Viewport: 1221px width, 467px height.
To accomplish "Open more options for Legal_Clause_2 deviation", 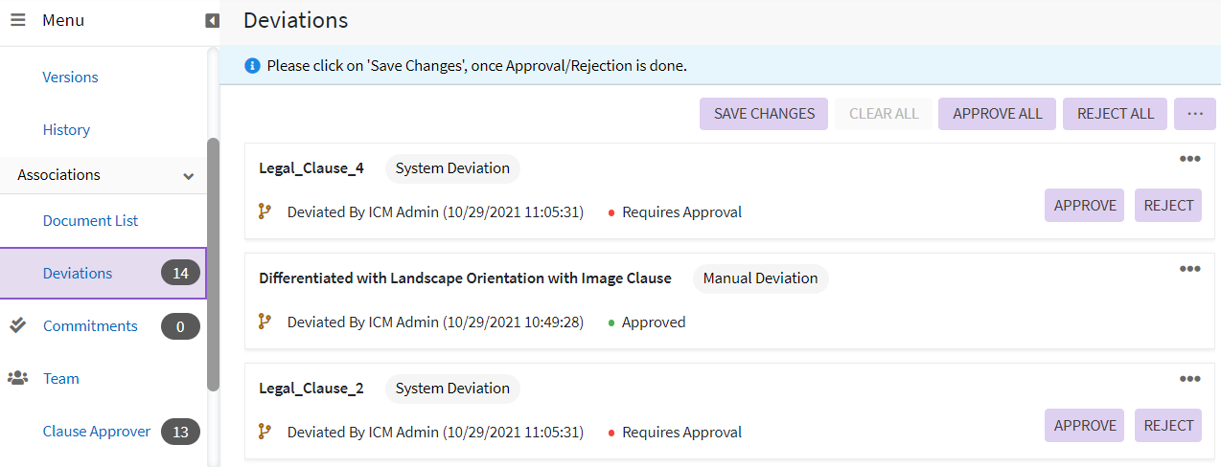I will point(1189,379).
